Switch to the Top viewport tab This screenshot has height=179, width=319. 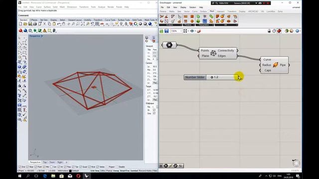pos(45,163)
